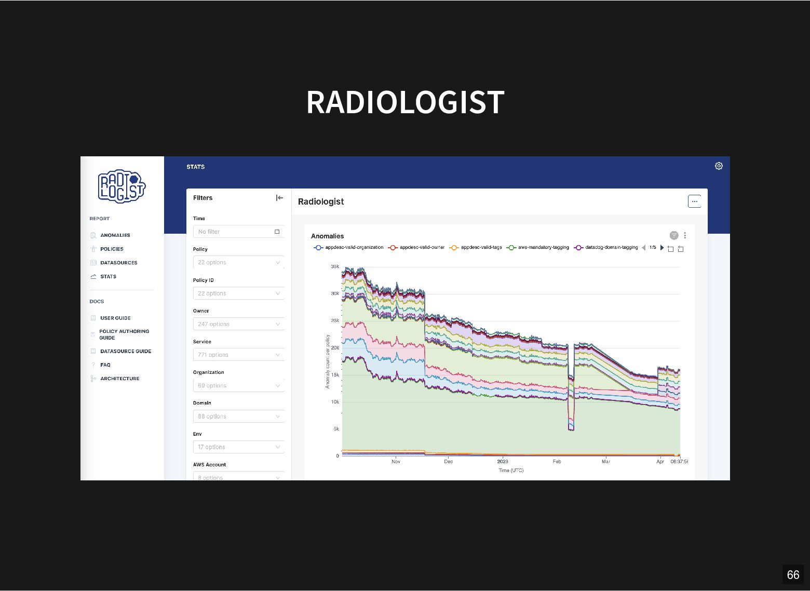Open the Policy Authoring Guide link

tap(124, 334)
